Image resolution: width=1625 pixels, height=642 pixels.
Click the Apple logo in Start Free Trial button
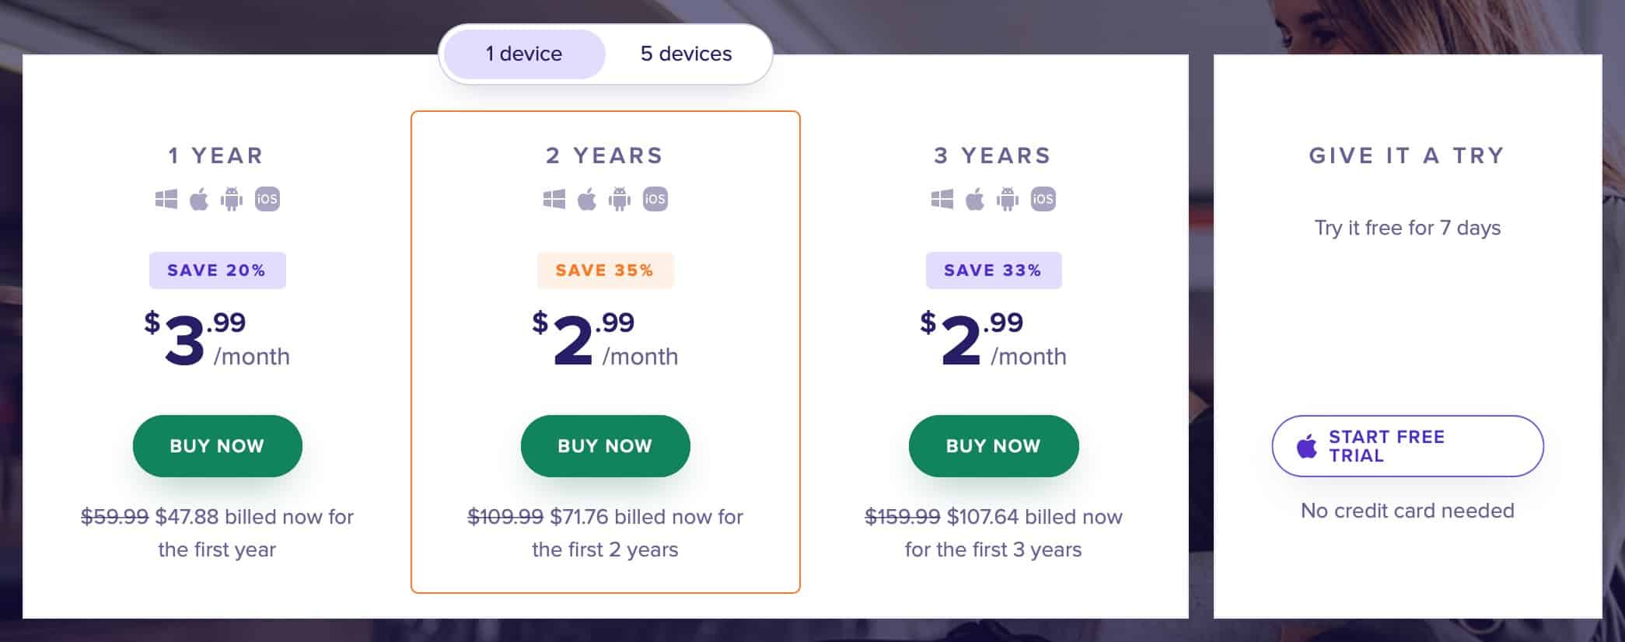tap(1307, 446)
